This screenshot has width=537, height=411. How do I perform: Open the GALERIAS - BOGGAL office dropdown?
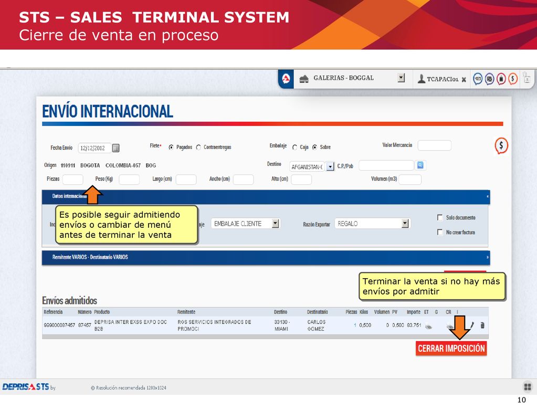click(402, 78)
